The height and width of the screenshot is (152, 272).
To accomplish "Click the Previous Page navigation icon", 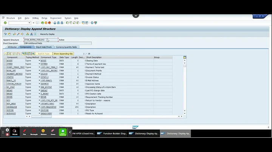I will 71,23.
